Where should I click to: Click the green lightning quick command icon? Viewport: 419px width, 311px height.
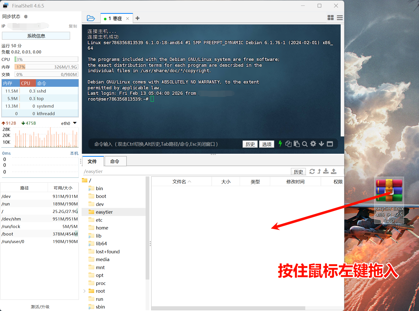click(x=280, y=144)
